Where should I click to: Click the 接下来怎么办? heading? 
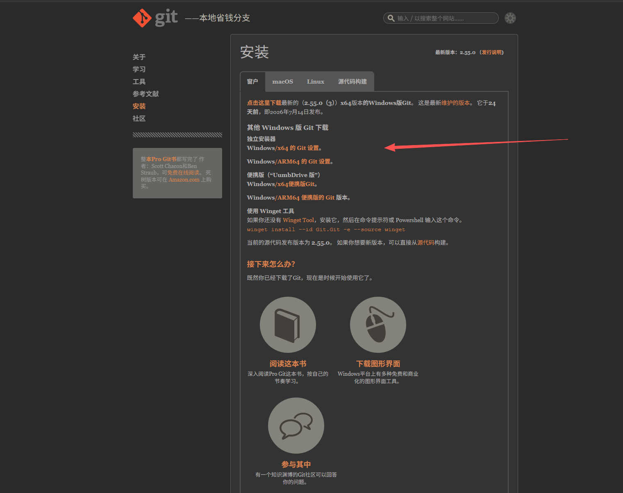click(271, 264)
